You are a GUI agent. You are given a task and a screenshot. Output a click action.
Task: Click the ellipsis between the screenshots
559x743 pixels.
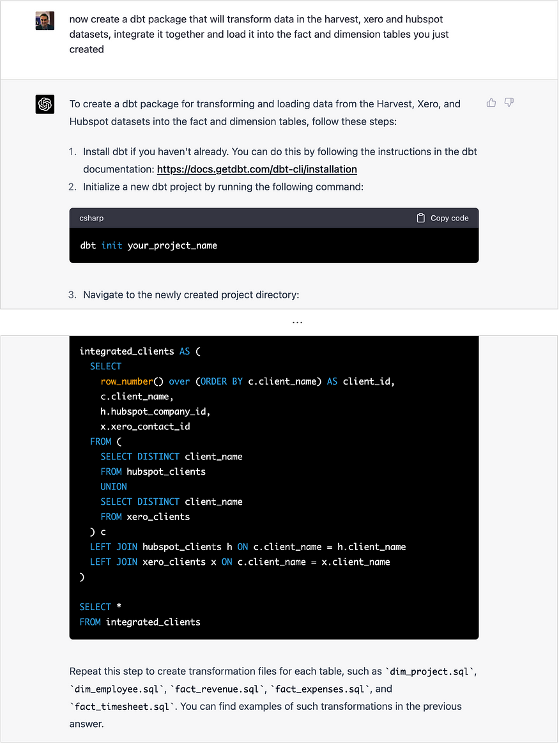pos(297,322)
